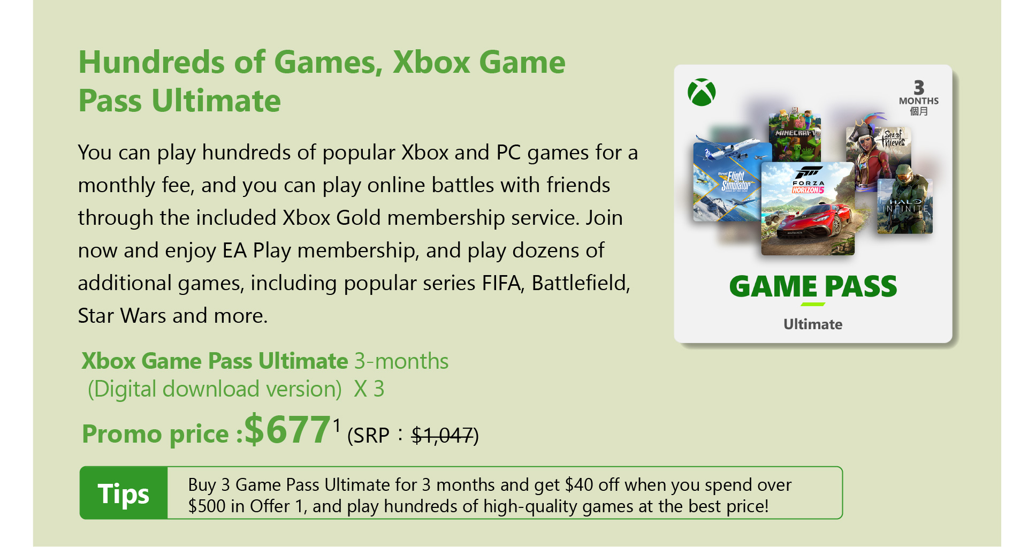The height and width of the screenshot is (547, 1028).
Task: Click the struck-through $1,047 SRP price
Action: [443, 435]
